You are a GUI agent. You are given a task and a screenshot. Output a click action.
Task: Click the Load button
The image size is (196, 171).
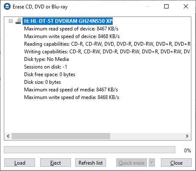click(x=19, y=163)
